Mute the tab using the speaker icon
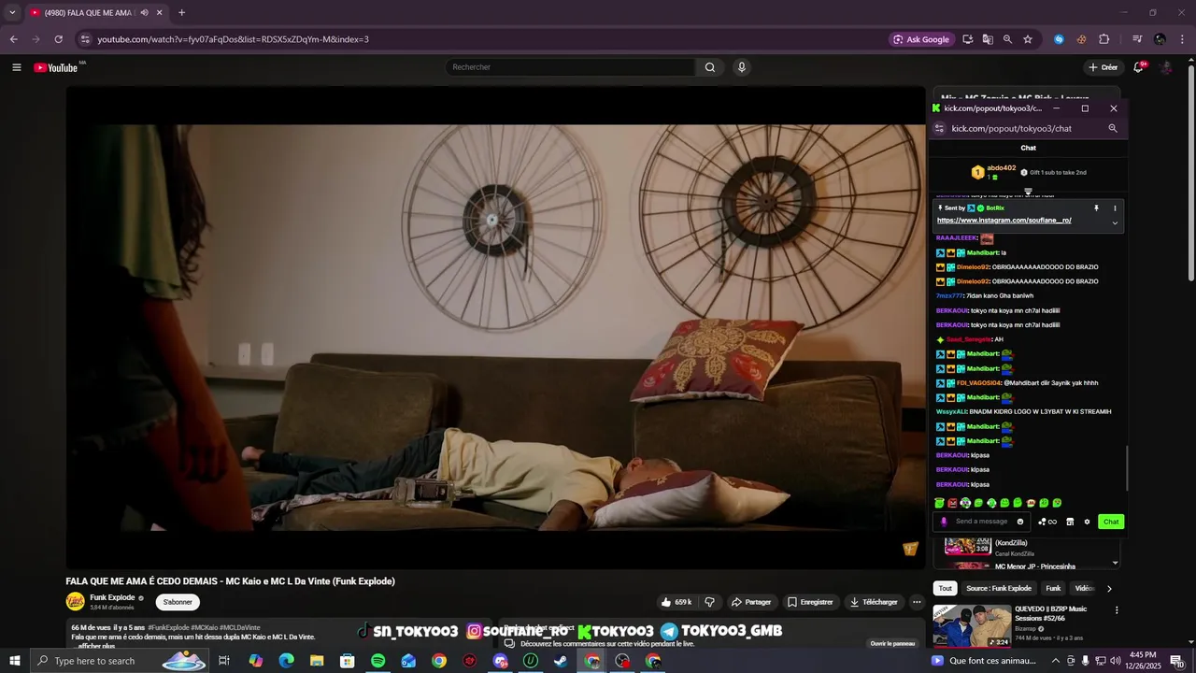The image size is (1196, 673). [144, 13]
